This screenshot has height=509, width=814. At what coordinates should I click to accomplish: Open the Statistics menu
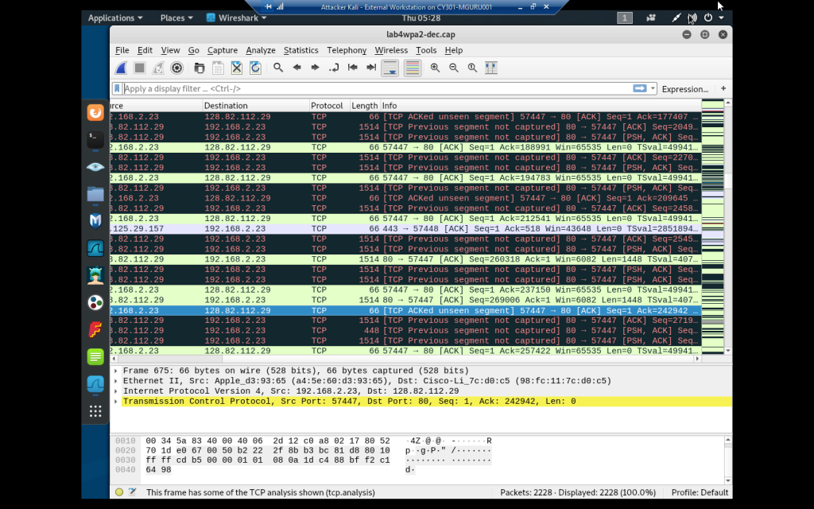(301, 50)
